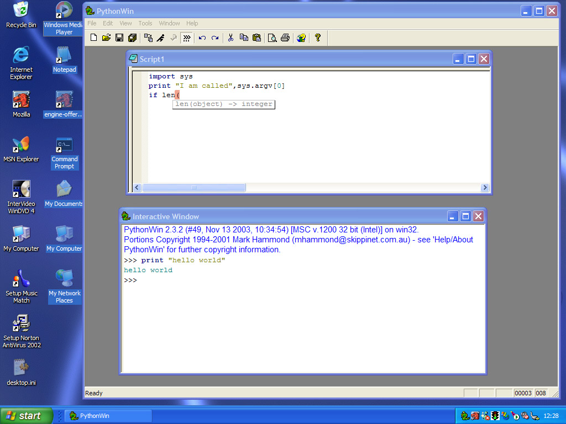This screenshot has height=424, width=566.
Task: Select the My Network Places desktop icon
Action: coord(64,287)
